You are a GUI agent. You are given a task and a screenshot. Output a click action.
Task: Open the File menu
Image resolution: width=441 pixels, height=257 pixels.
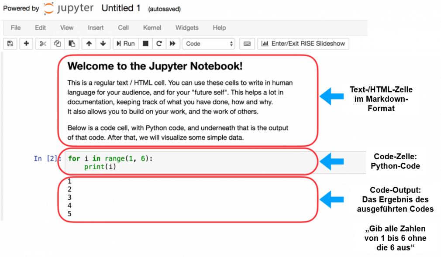pos(16,27)
